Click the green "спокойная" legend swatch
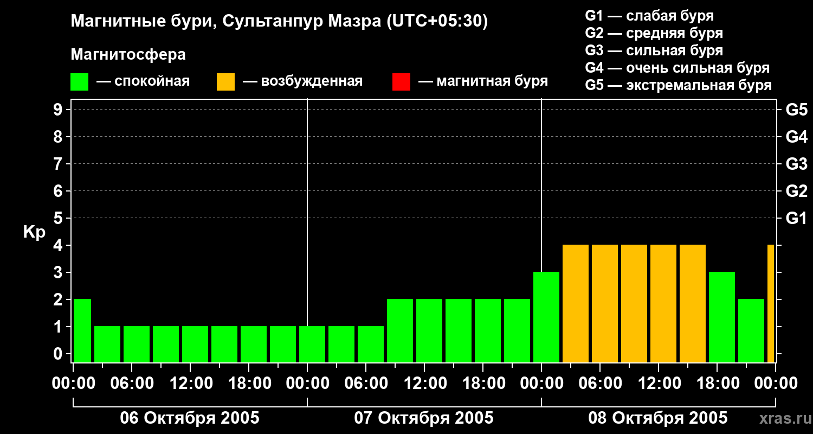This screenshot has width=813, height=434. [79, 82]
